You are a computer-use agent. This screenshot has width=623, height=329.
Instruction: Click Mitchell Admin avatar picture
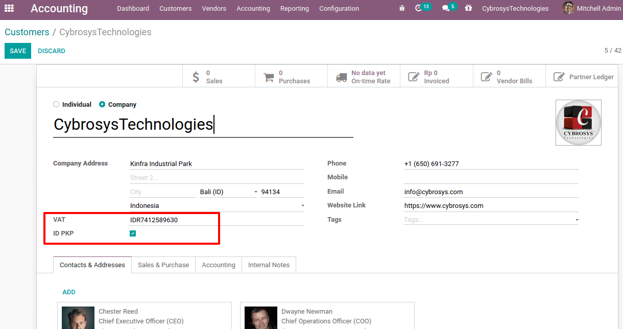coord(568,8)
